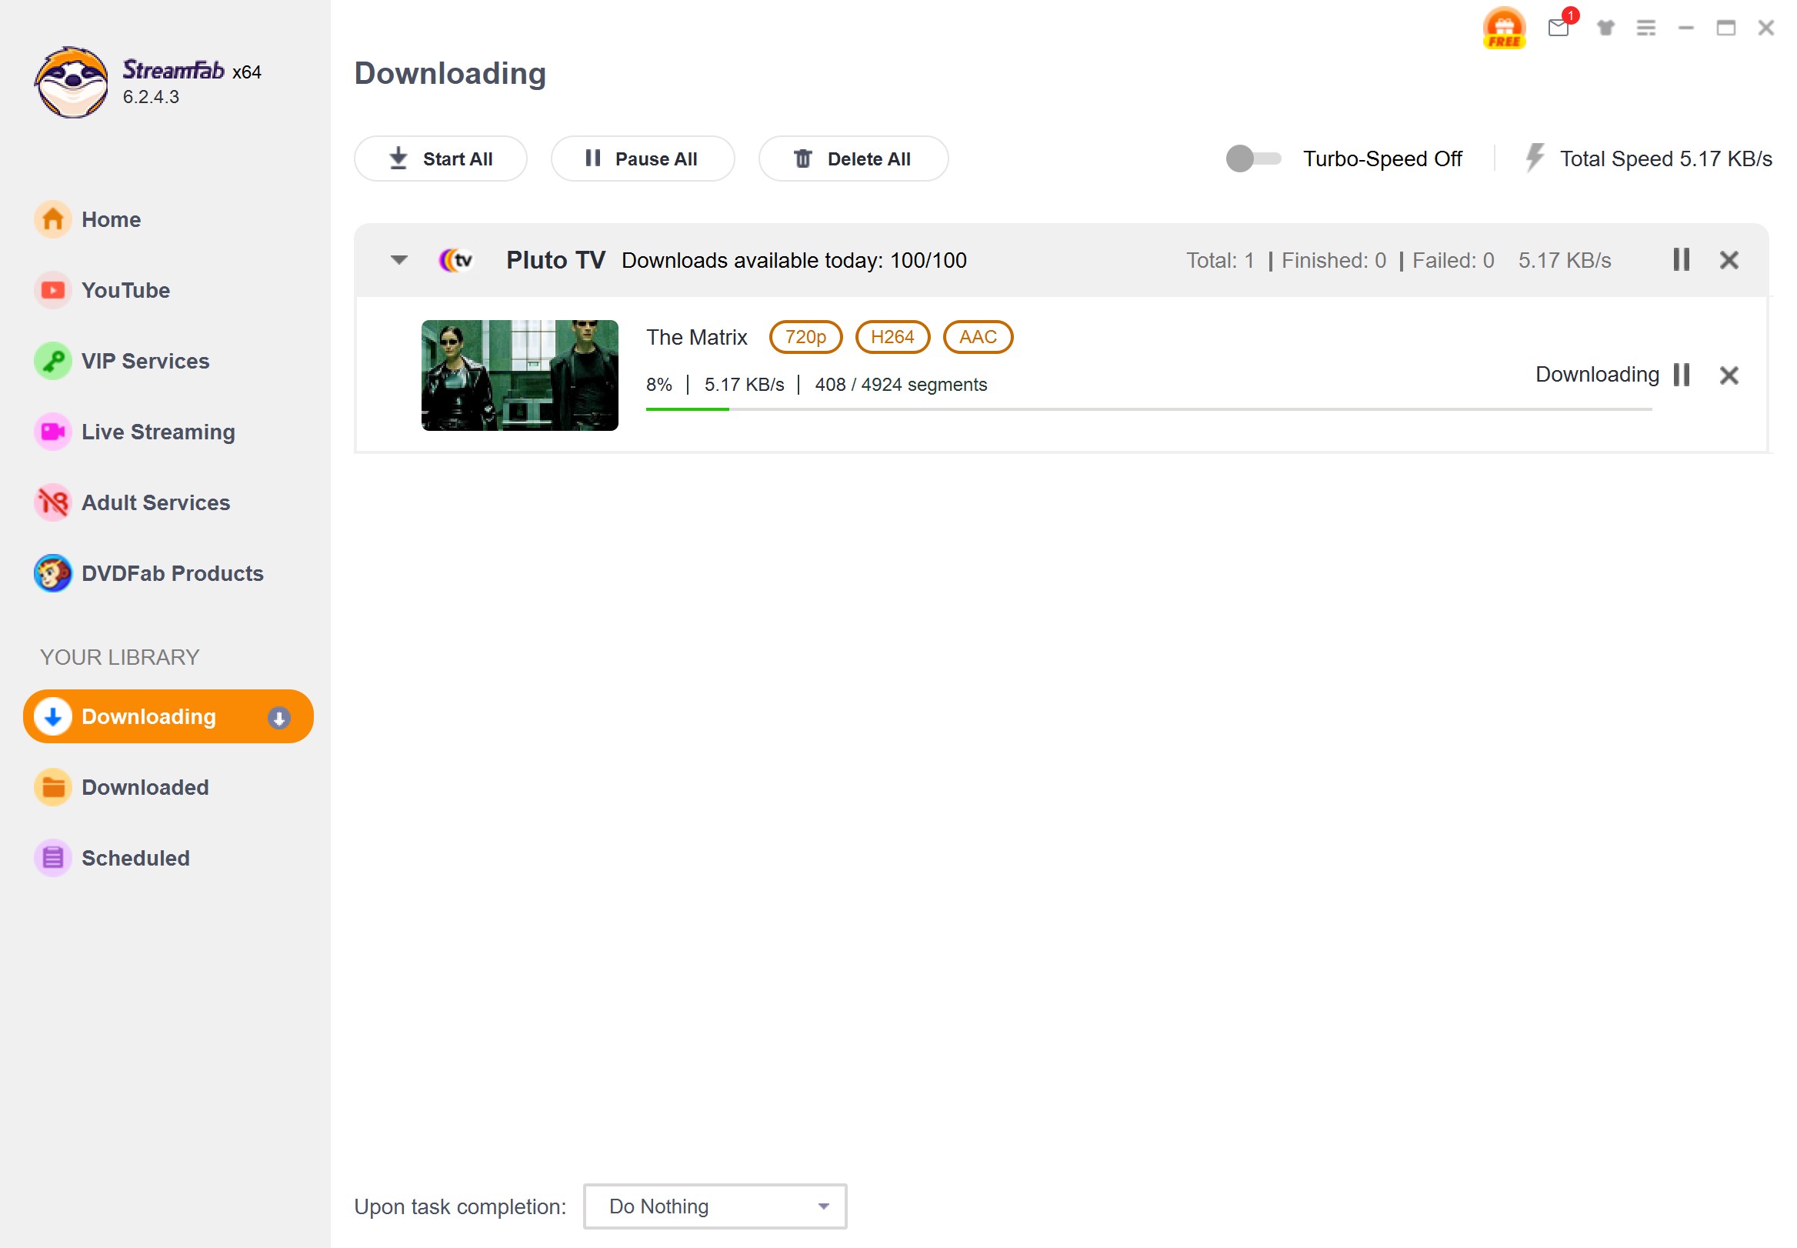Click the Delete All button
The image size is (1797, 1248).
point(853,159)
